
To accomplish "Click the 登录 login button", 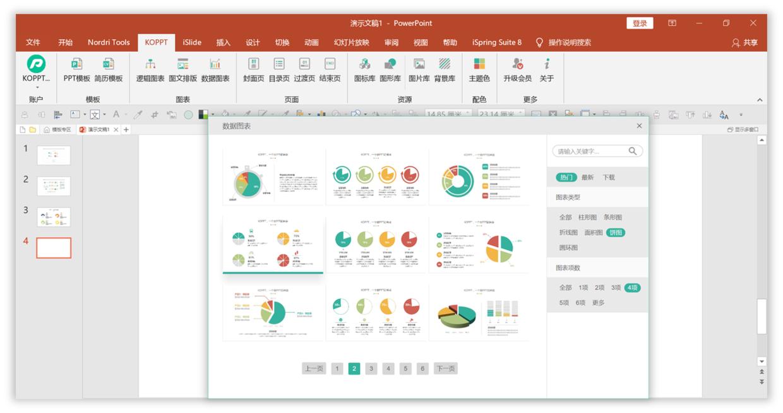I will 640,23.
